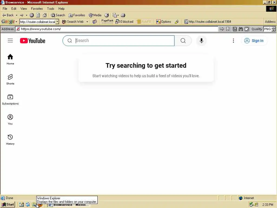277x208 pixels.
Task: Click the Print icon in IE toolbar
Action: 123,15
